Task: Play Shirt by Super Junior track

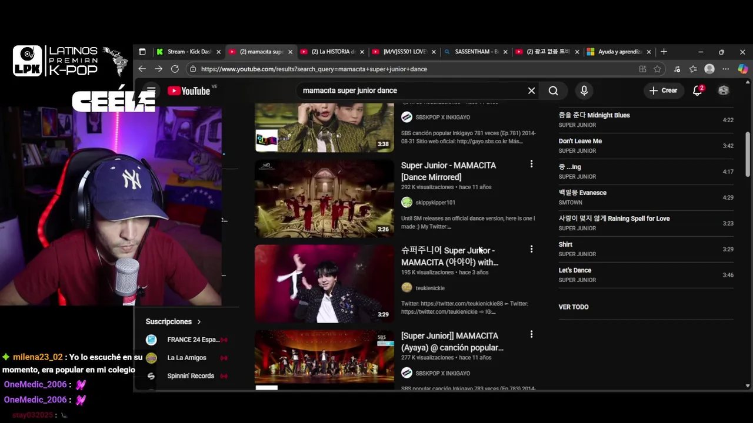Action: coord(646,249)
